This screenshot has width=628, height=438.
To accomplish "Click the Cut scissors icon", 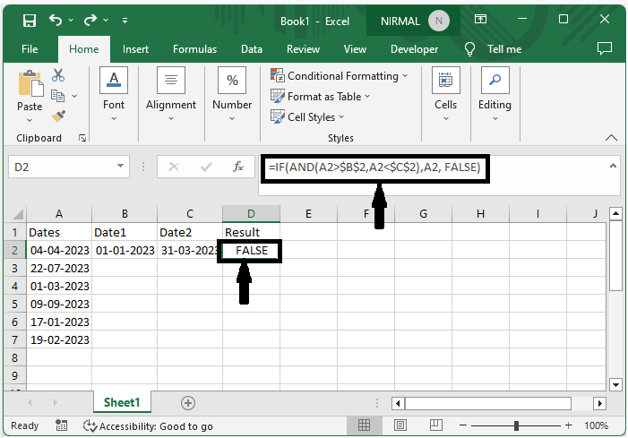I will pyautogui.click(x=58, y=75).
